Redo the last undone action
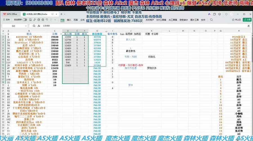The width and height of the screenshot is (253, 141). click(51, 20)
